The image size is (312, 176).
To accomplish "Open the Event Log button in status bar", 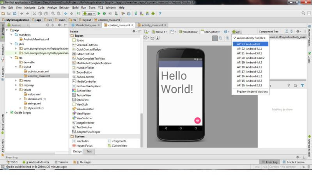I will (x=269, y=162).
